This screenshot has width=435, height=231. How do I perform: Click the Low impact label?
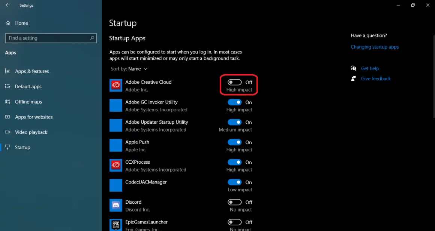[240, 190]
